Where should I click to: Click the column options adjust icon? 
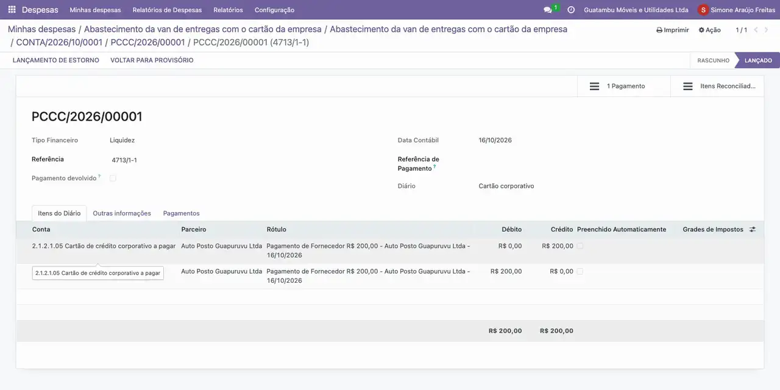753,230
